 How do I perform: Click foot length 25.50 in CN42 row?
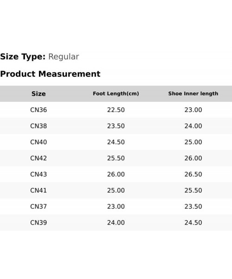(x=116, y=158)
